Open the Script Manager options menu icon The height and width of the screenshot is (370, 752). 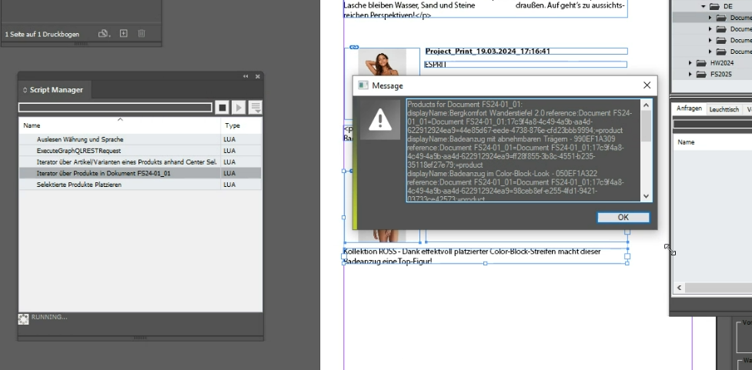256,108
